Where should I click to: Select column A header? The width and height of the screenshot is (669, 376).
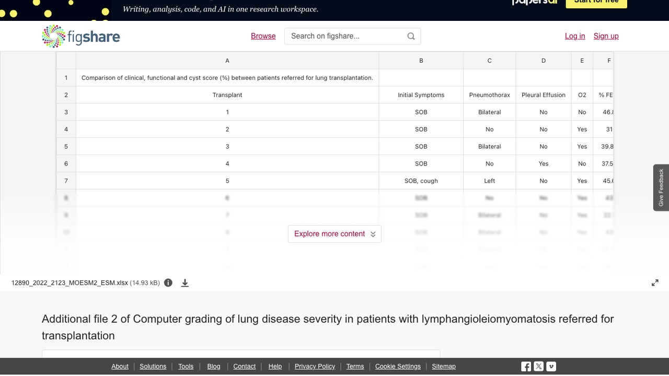point(227,61)
